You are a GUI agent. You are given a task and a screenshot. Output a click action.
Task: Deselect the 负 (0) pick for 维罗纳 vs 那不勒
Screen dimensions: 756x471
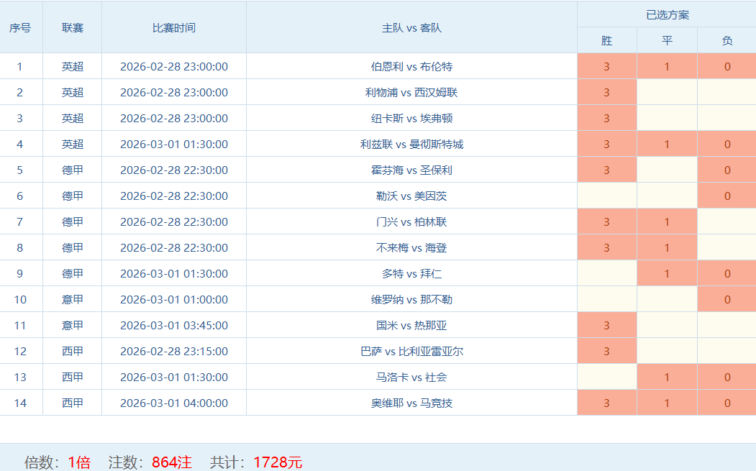click(727, 299)
